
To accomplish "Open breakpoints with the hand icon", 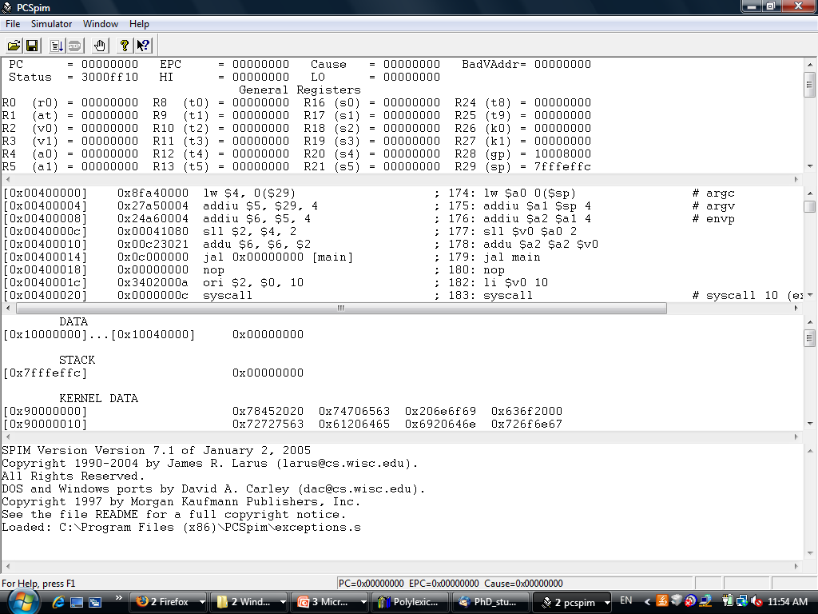I will [x=99, y=46].
